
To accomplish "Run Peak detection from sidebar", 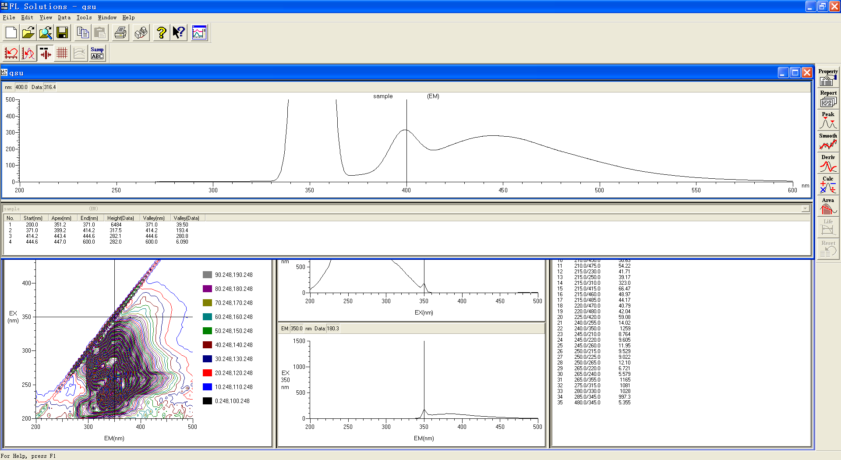I will point(828,120).
